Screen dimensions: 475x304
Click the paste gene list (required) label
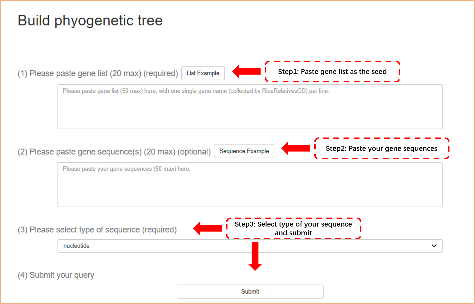point(98,73)
